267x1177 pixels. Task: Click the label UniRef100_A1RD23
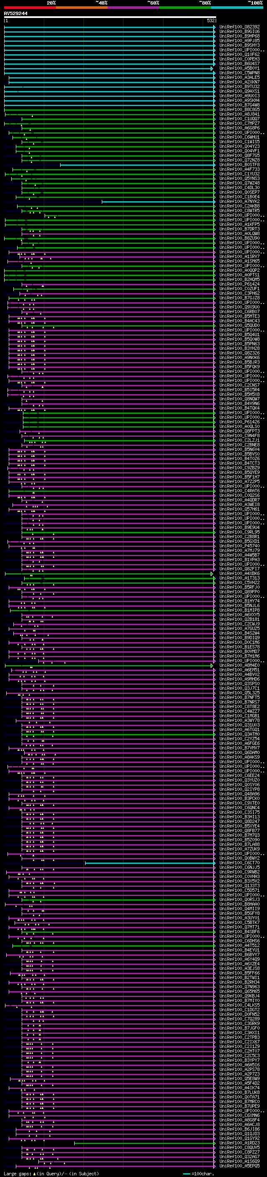pyautogui.click(x=239, y=1143)
